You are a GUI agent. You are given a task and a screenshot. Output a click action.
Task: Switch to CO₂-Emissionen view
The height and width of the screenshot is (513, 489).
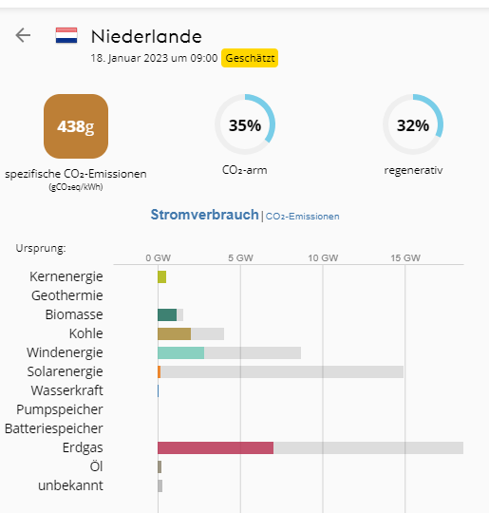coord(302,217)
